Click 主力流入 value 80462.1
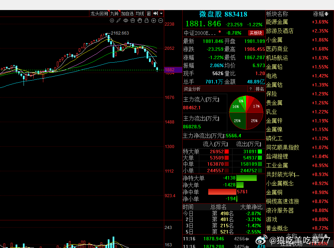 click(x=192, y=108)
